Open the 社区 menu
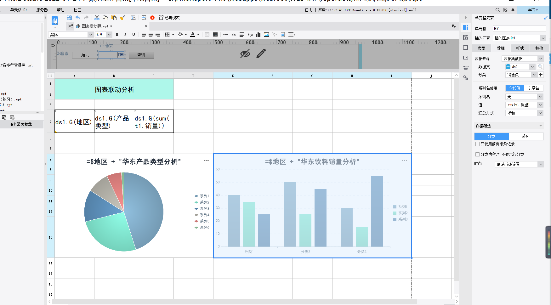Viewport: 551px width, 305px height. point(77,10)
